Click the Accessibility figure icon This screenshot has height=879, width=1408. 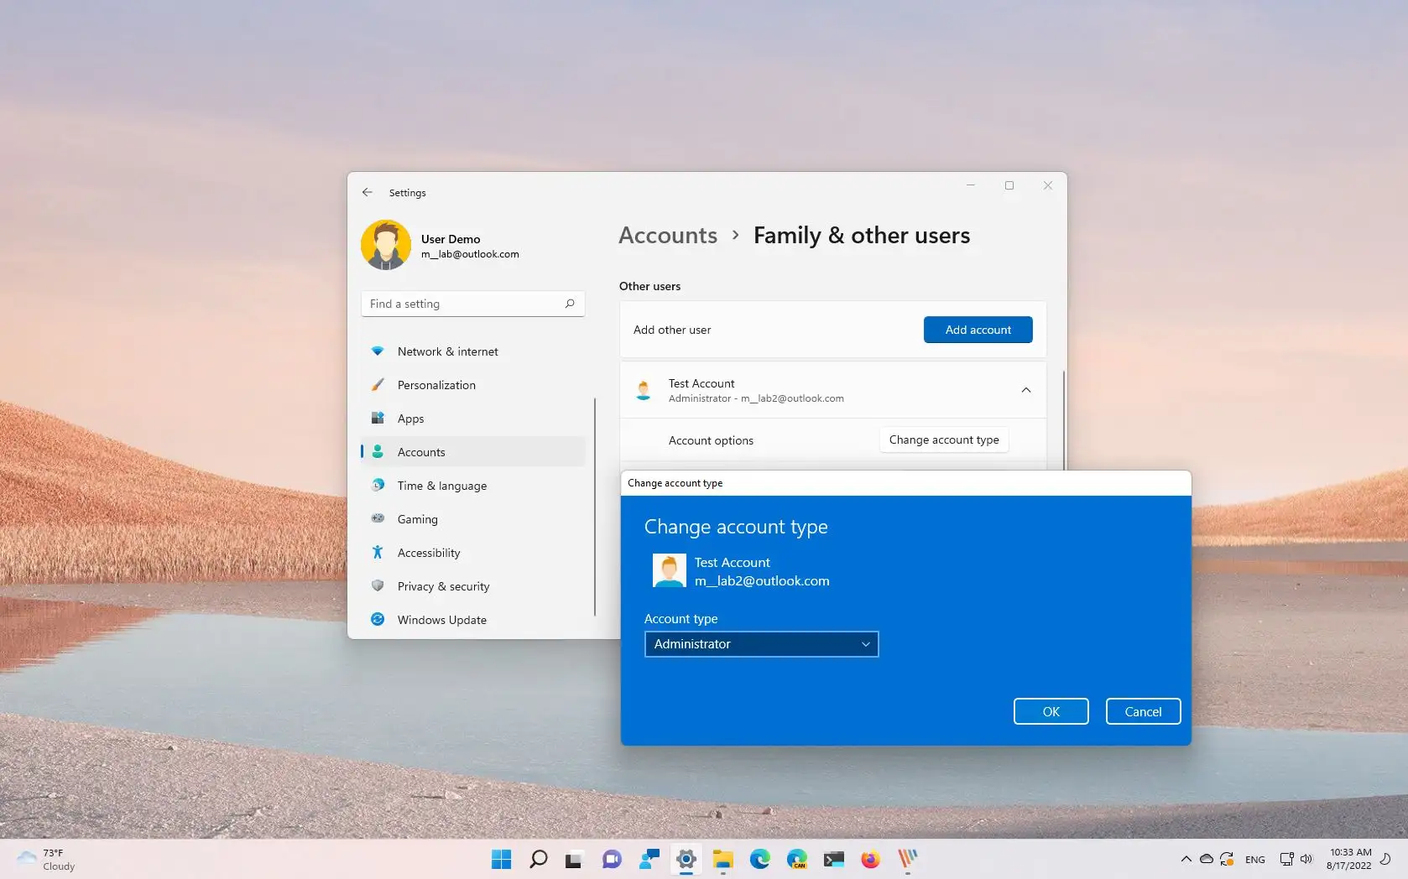(378, 552)
